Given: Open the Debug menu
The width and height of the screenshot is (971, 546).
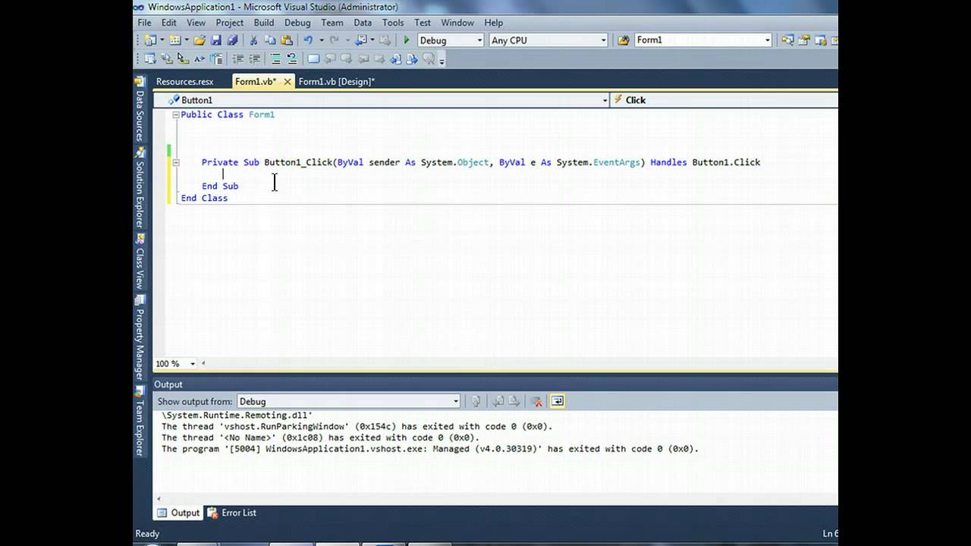Looking at the screenshot, I should pyautogui.click(x=297, y=23).
